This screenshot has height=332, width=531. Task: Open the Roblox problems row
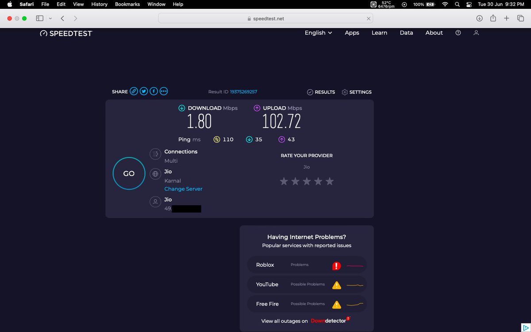307,265
